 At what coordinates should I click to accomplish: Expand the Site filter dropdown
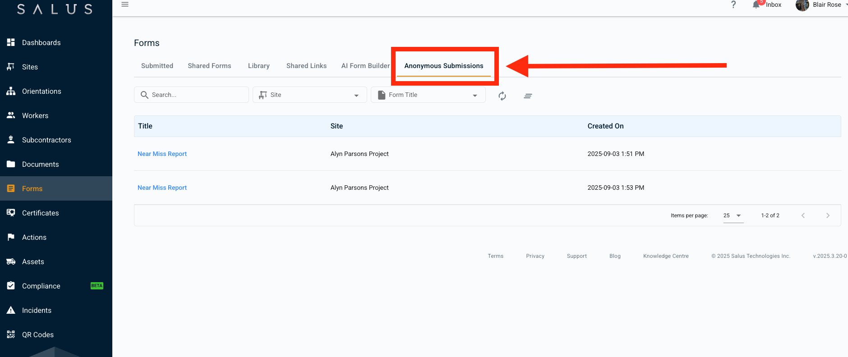[309, 95]
